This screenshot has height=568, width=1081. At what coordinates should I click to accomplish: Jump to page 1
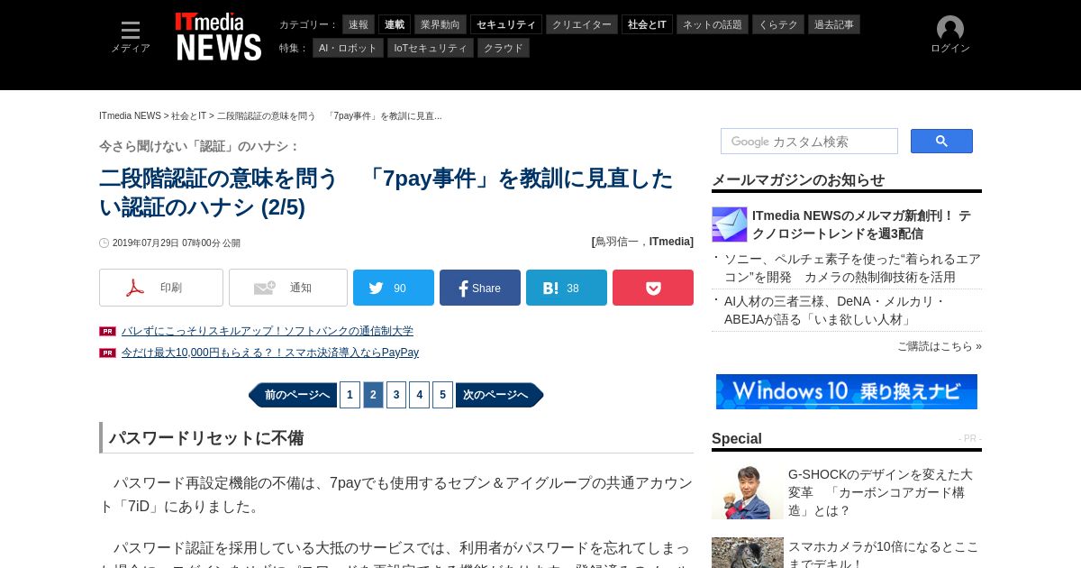point(350,395)
